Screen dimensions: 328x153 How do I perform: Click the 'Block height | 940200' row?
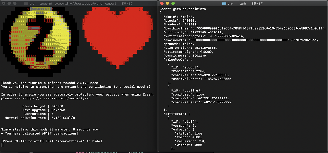pos(43,106)
